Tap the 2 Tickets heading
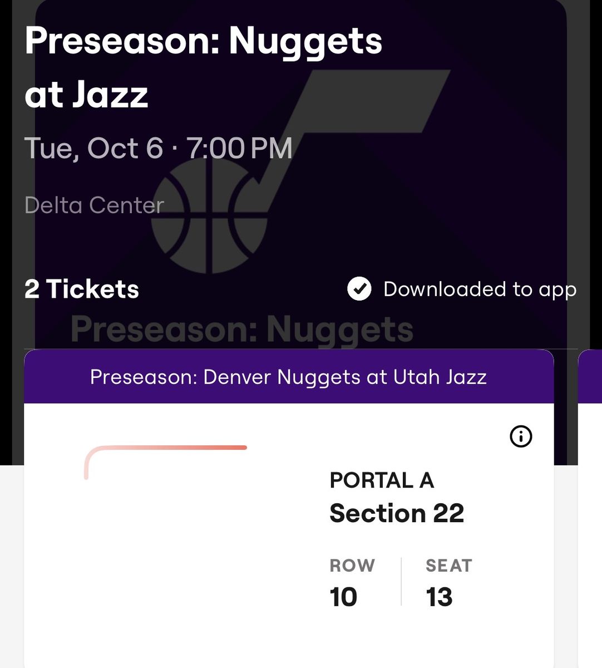This screenshot has height=668, width=602. [82, 289]
